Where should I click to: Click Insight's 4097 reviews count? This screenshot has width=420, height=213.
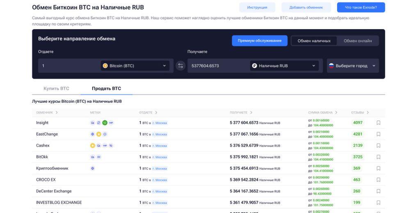[358, 123]
